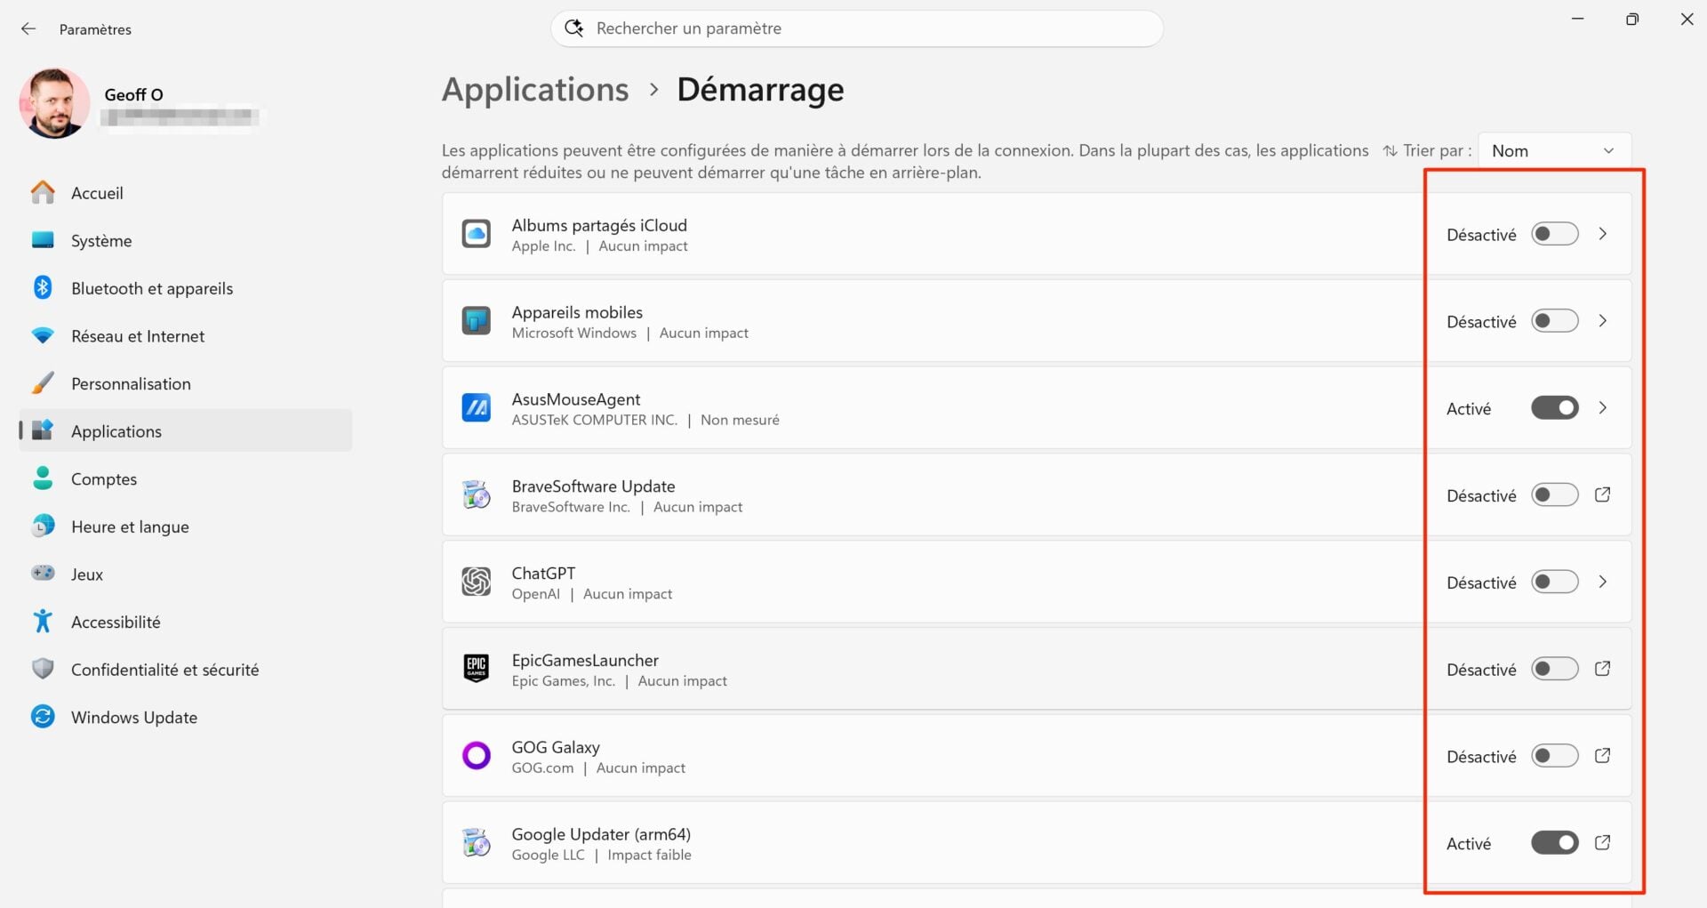The width and height of the screenshot is (1707, 908).
Task: Select the Bluetooth et appareils sidebar icon
Action: tap(43, 287)
